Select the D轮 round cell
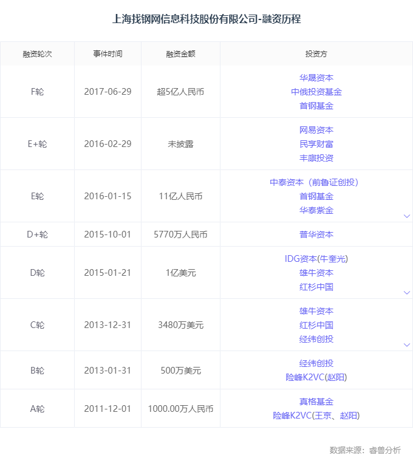The image size is (413, 472). click(37, 273)
